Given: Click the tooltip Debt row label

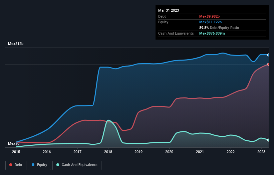Looking at the screenshot, I should click(x=162, y=16).
